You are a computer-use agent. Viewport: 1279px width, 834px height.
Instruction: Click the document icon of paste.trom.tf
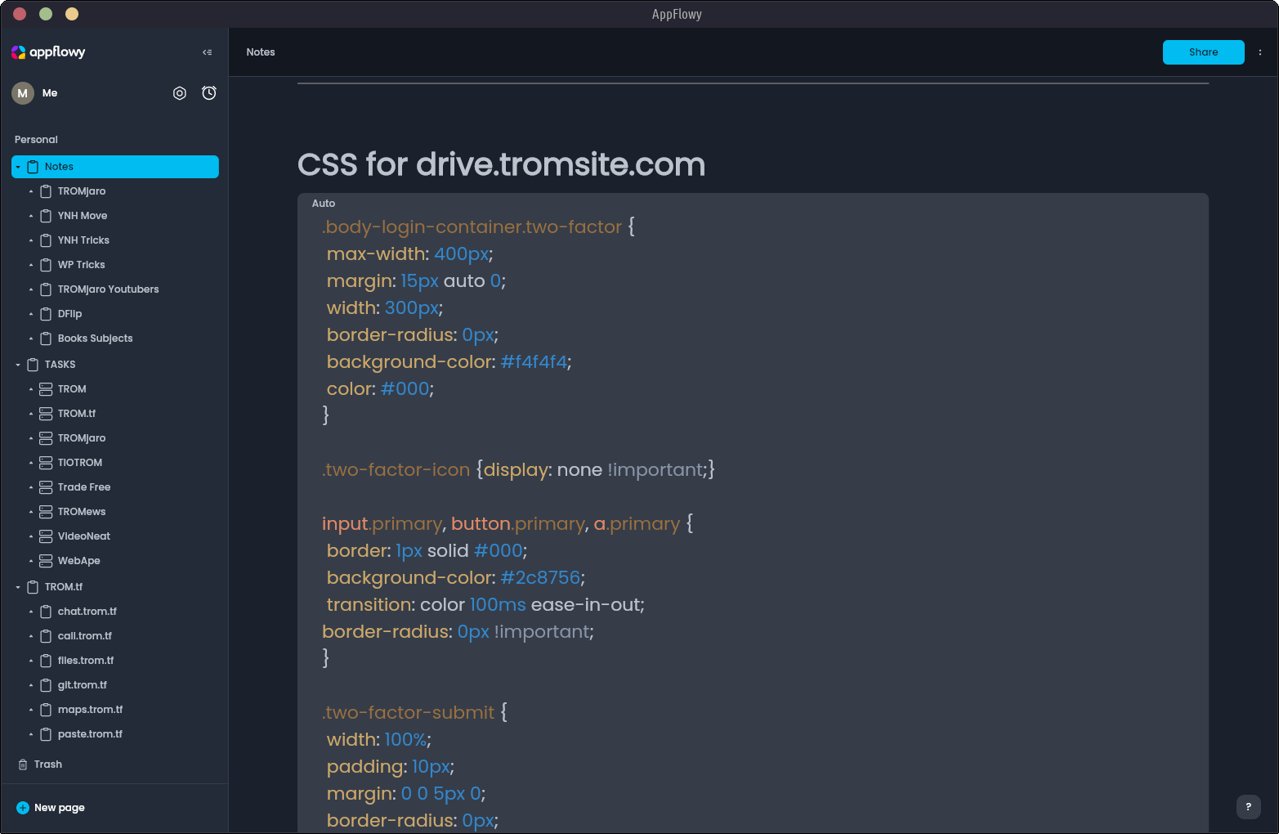[46, 734]
